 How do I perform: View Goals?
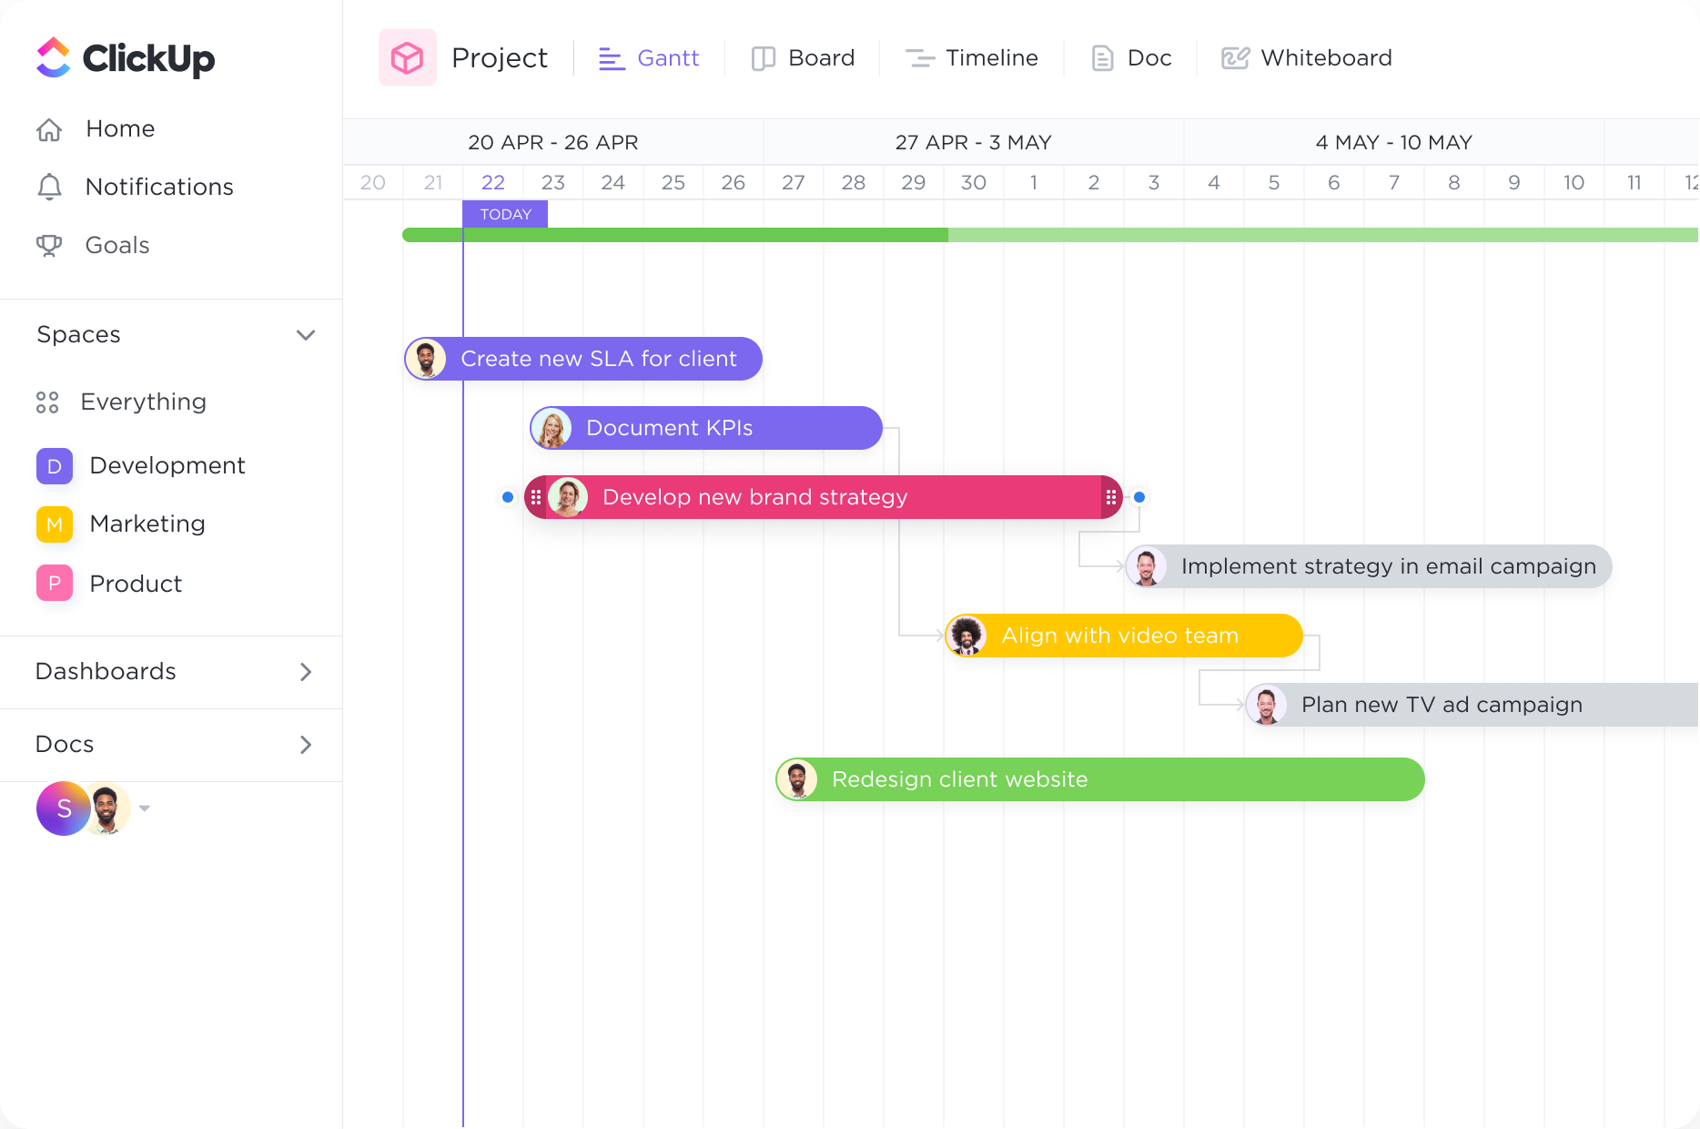pyautogui.click(x=117, y=245)
